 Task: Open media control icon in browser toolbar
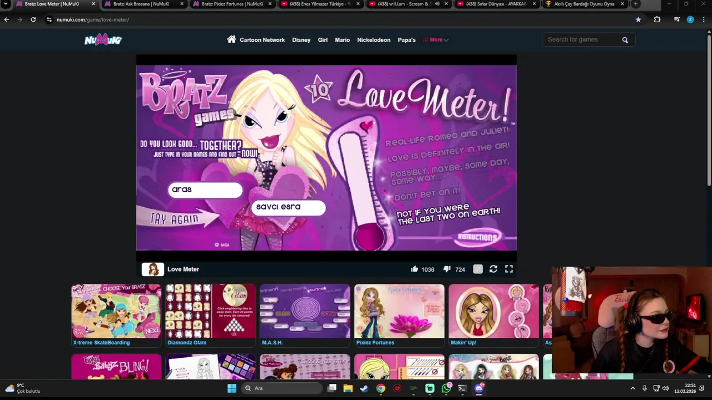676,19
